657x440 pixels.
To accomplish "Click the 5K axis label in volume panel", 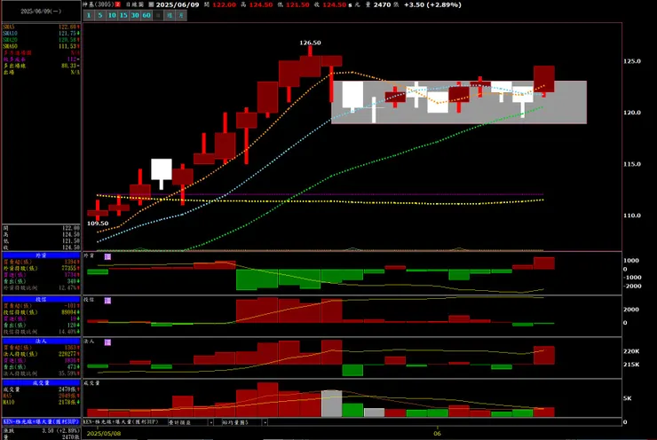I will pos(627,398).
